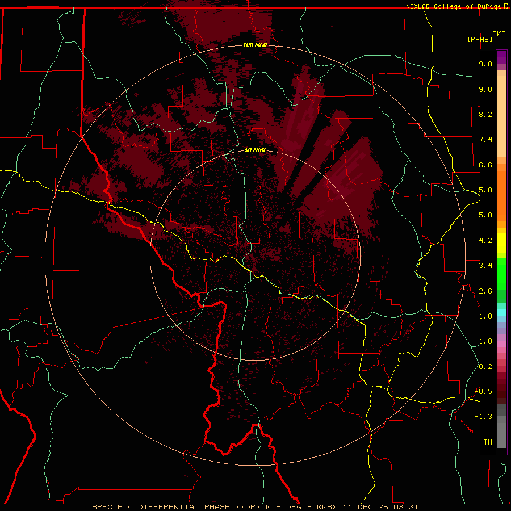The image size is (511, 511).
Task: Select the 6.6 value on the color scale
Action: click(485, 165)
